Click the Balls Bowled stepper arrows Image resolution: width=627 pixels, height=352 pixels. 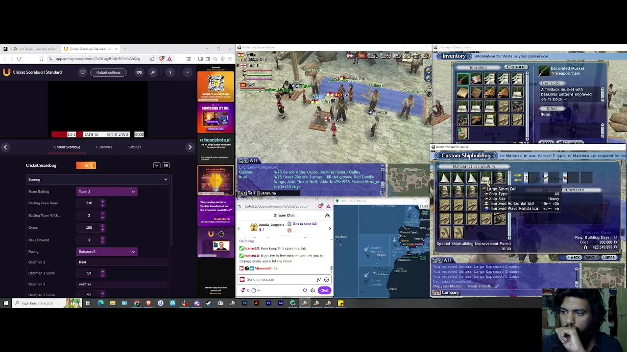(102, 240)
